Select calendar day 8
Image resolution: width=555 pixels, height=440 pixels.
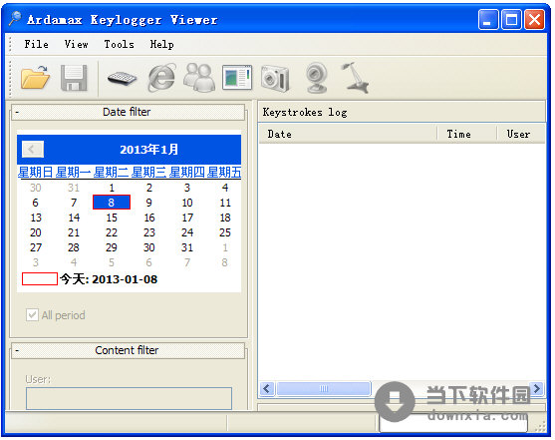(x=112, y=203)
